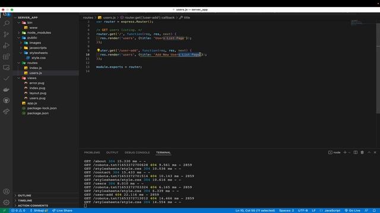Image resolution: width=380 pixels, height=213 pixels.
Task: Open the Manage settings gear
Action: pyautogui.click(x=7, y=202)
